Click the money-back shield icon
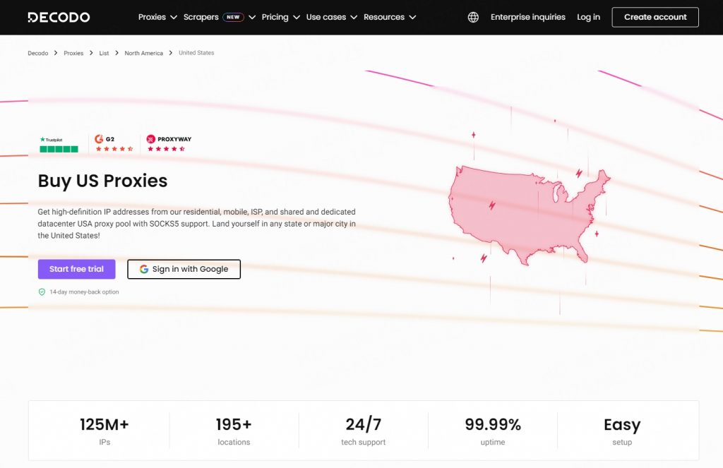This screenshot has height=468, width=723. [x=42, y=292]
